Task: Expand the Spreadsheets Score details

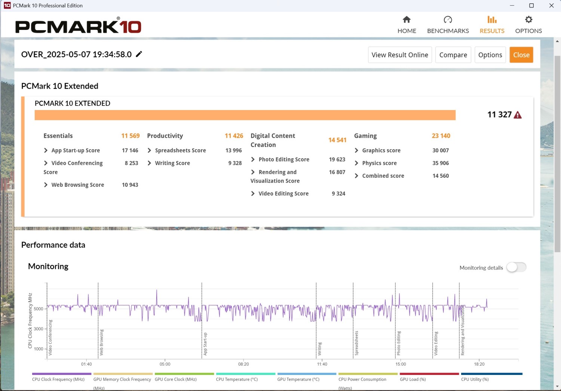Action: tap(150, 150)
